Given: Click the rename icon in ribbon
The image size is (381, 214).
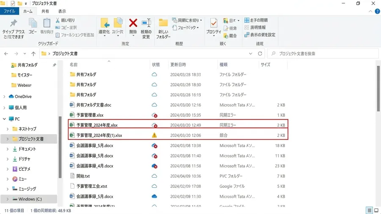Looking at the screenshot, I should 146,23.
